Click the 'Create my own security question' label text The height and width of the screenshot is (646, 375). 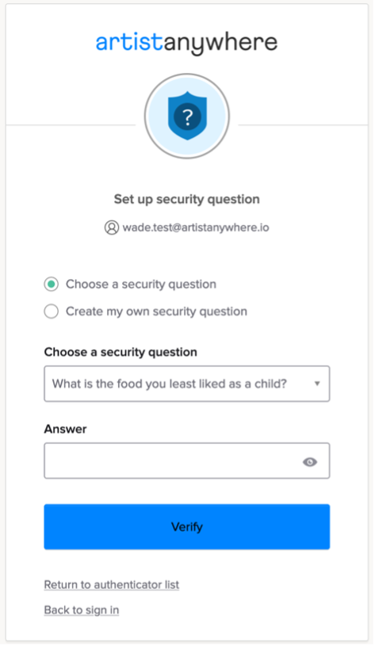click(157, 312)
